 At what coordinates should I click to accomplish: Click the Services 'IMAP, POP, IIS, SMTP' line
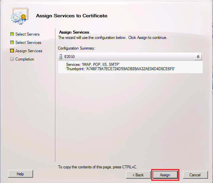point(93,64)
